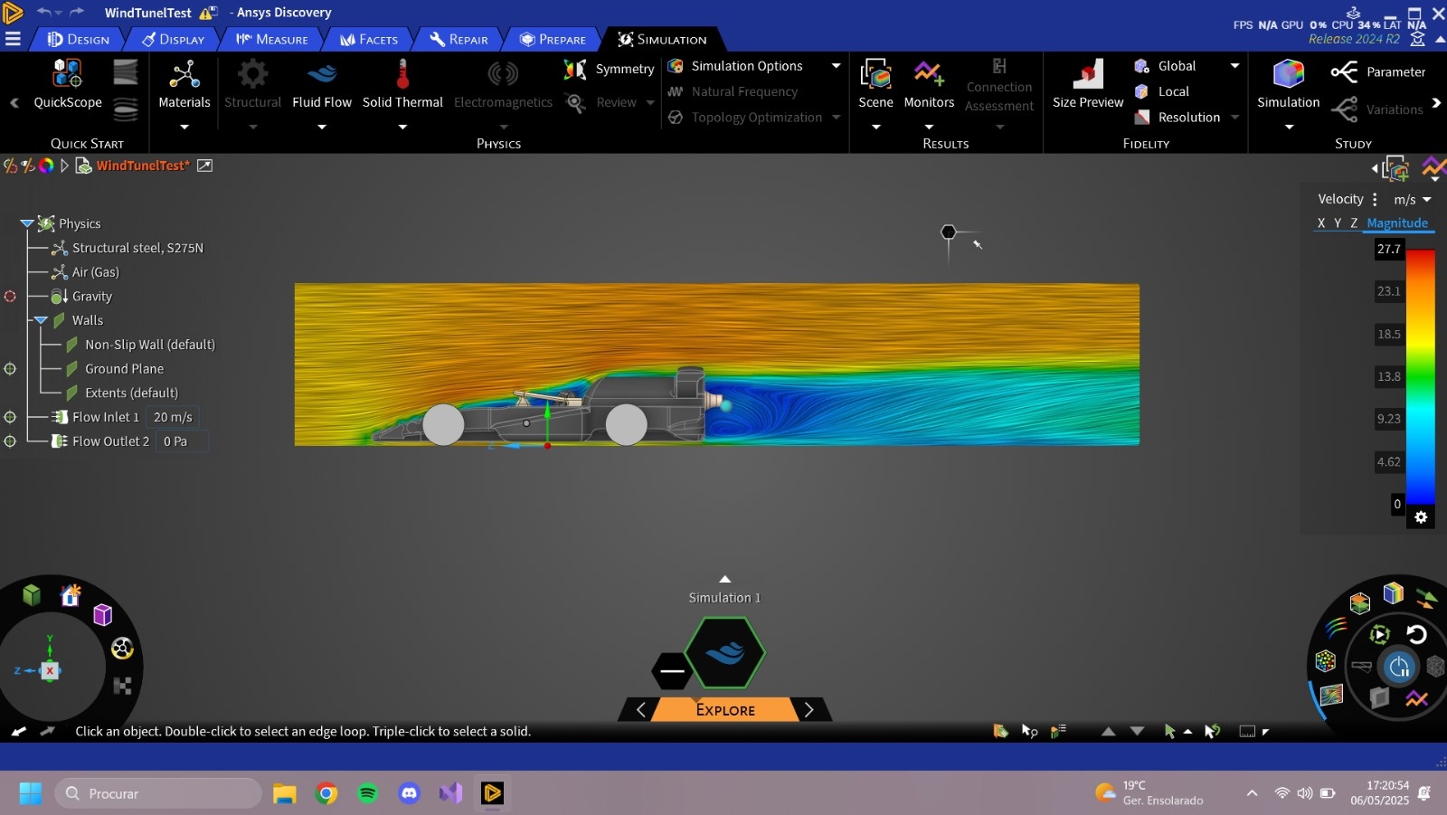The width and height of the screenshot is (1447, 815).
Task: Click the Scene results icon
Action: click(x=875, y=81)
